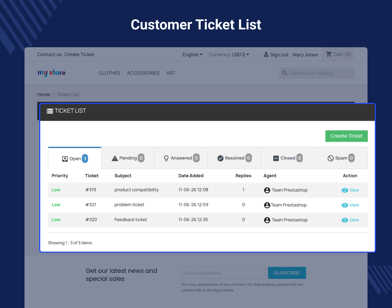Open the ART menu

click(x=171, y=73)
